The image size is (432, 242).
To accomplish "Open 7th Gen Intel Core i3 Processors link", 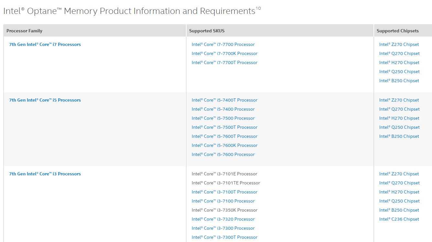I will (x=45, y=174).
